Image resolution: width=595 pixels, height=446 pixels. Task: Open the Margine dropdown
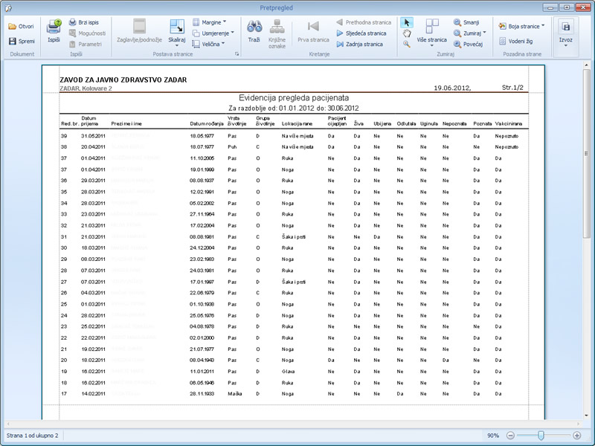(209, 22)
